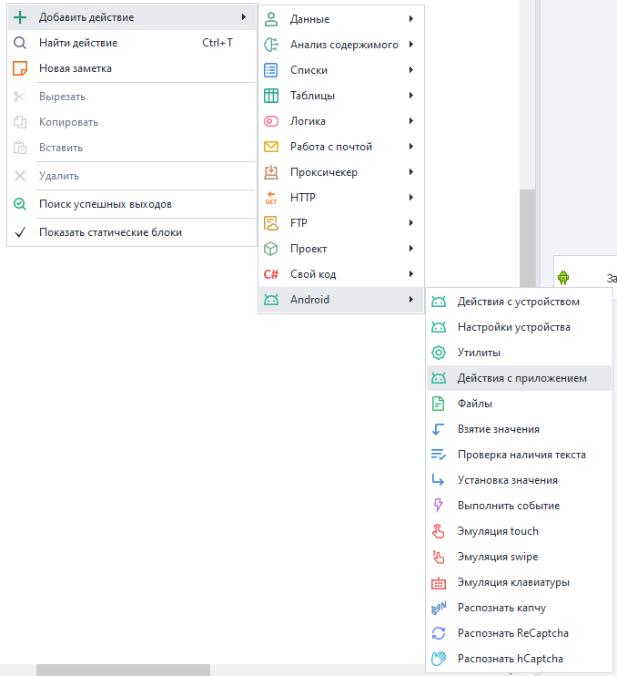The height and width of the screenshot is (676, 617).
Task: Click the hand icon for Эмуляция touch
Action: (x=439, y=531)
